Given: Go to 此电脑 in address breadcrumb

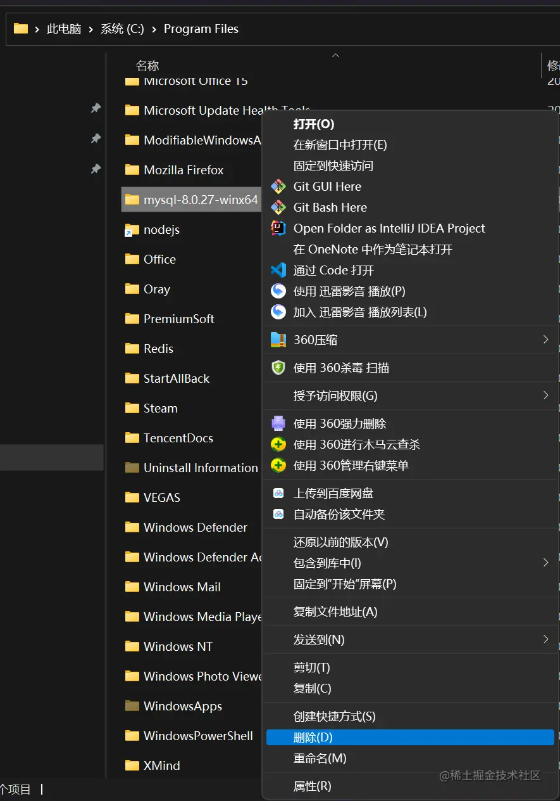Looking at the screenshot, I should point(64,29).
